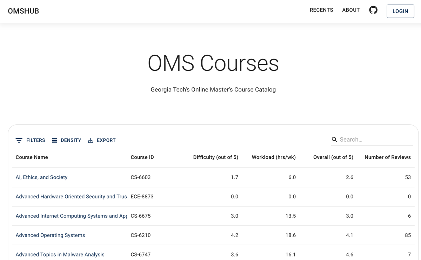Open AI, Ethics, and Society course
Viewport: 421px width, 260px height.
point(41,177)
